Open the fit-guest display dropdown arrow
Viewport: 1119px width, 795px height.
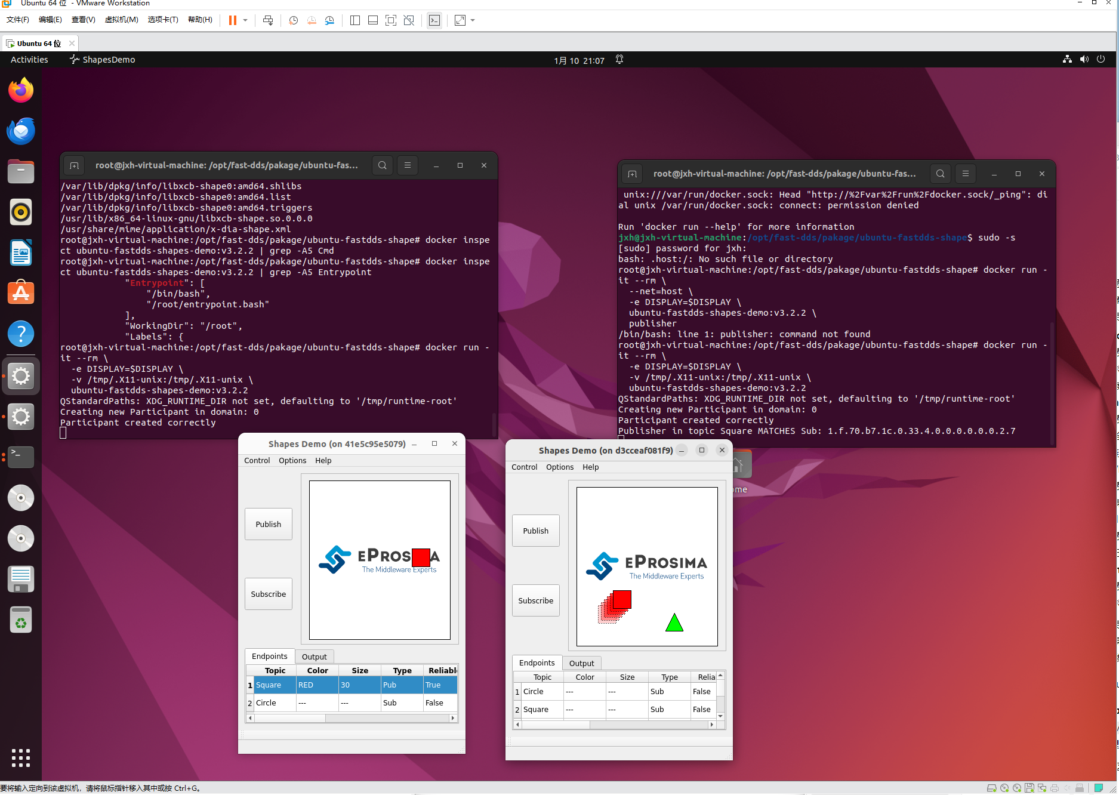(472, 20)
